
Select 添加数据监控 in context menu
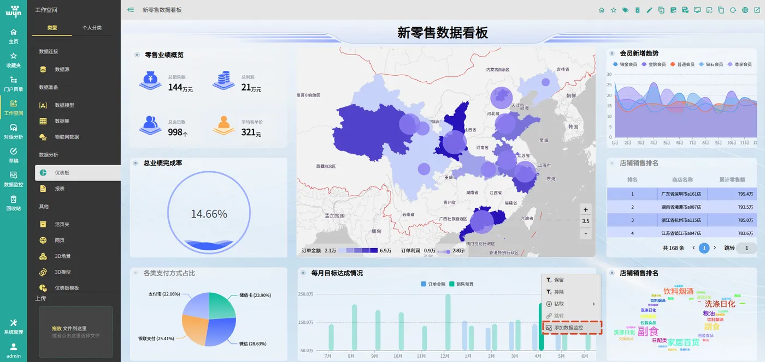click(572, 328)
